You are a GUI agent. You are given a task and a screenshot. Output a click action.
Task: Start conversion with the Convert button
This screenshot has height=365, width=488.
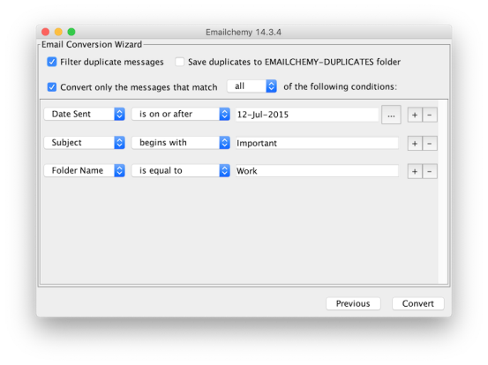pyautogui.click(x=418, y=304)
